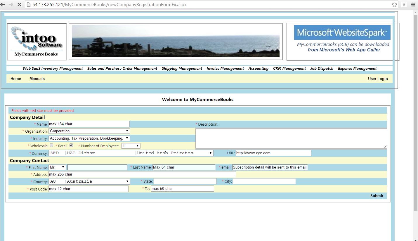Open the Organization dropdown
This screenshot has height=241, width=418.
pos(89,131)
